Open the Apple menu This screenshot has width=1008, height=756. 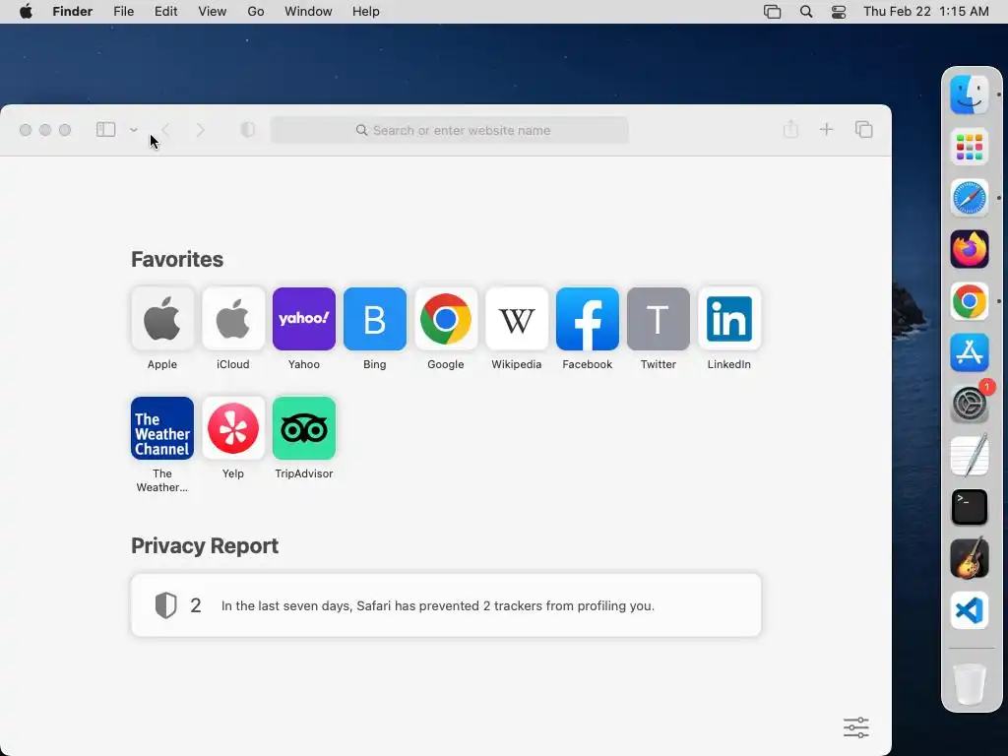(x=26, y=12)
